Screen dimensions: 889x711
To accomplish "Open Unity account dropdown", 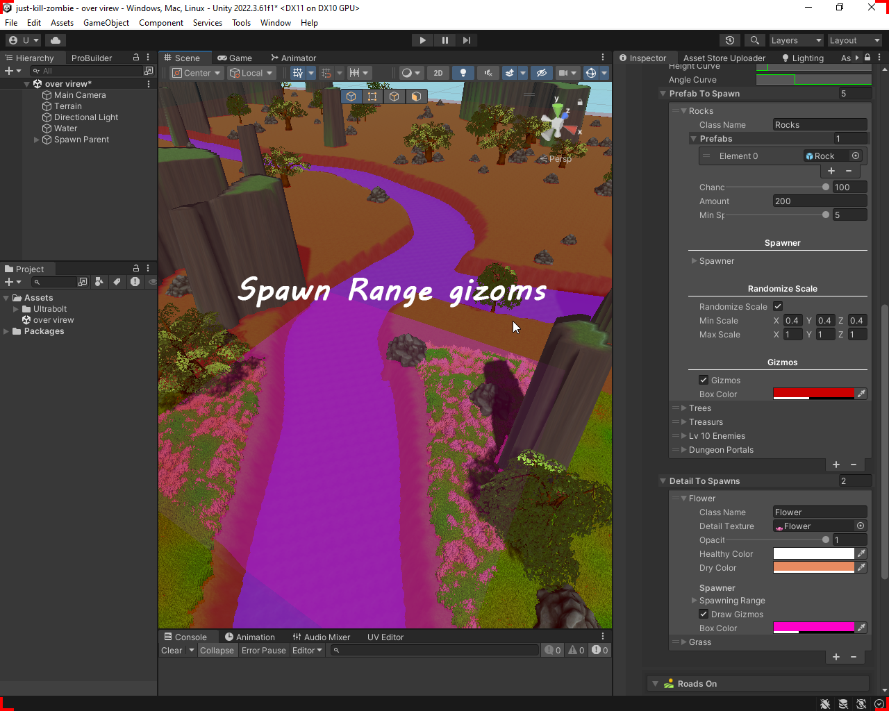I will tap(23, 40).
